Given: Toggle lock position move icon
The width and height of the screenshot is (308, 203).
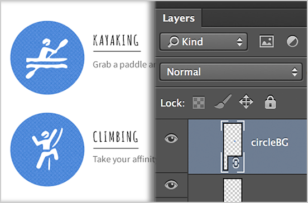Looking at the screenshot, I should pos(246,101).
